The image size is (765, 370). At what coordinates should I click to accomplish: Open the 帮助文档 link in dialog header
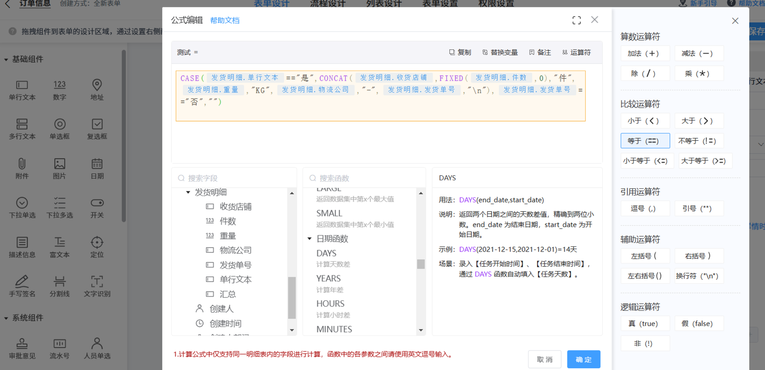coord(225,20)
